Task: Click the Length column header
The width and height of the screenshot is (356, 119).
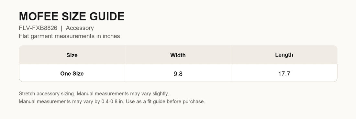Action: click(284, 55)
